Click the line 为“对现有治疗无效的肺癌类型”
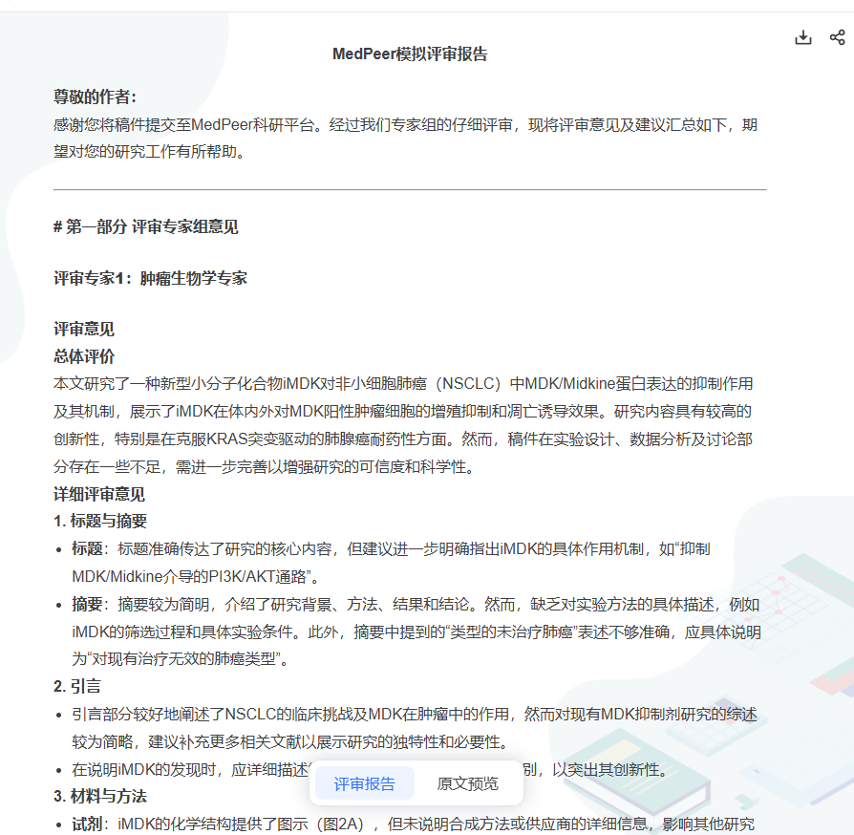This screenshot has height=835, width=854. coord(181,659)
